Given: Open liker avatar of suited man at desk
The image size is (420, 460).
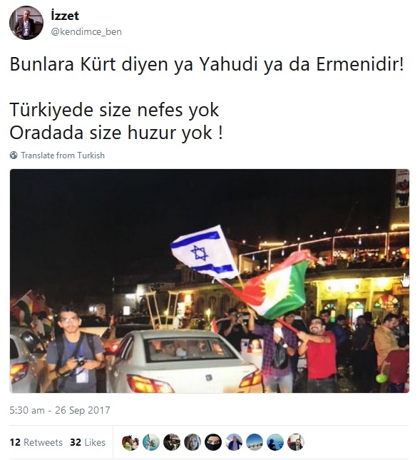Looking at the screenshot, I should tap(296, 442).
